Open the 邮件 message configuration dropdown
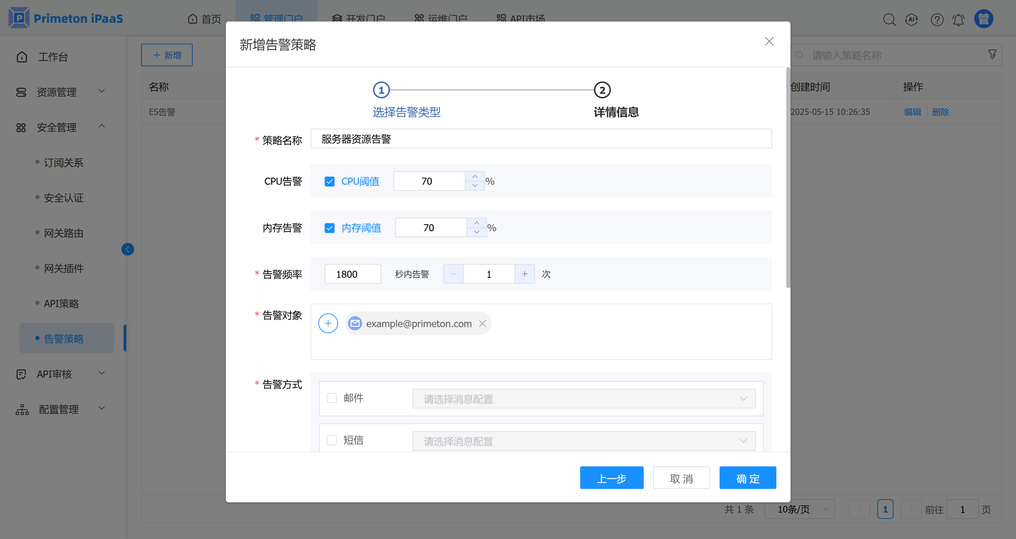Screen dimensions: 1016x539 pyautogui.click(x=584, y=399)
